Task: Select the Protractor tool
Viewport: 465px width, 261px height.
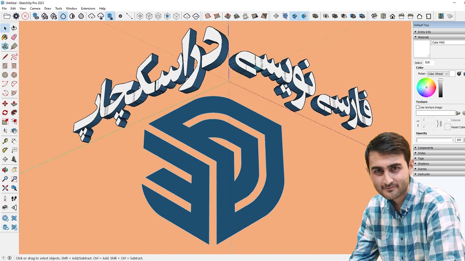Action: 5,150
